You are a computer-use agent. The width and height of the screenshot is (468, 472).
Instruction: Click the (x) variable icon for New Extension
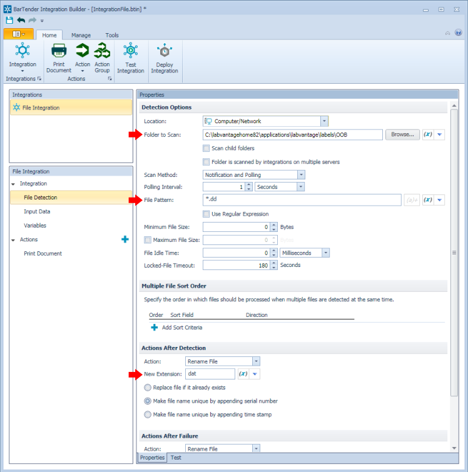click(x=243, y=374)
